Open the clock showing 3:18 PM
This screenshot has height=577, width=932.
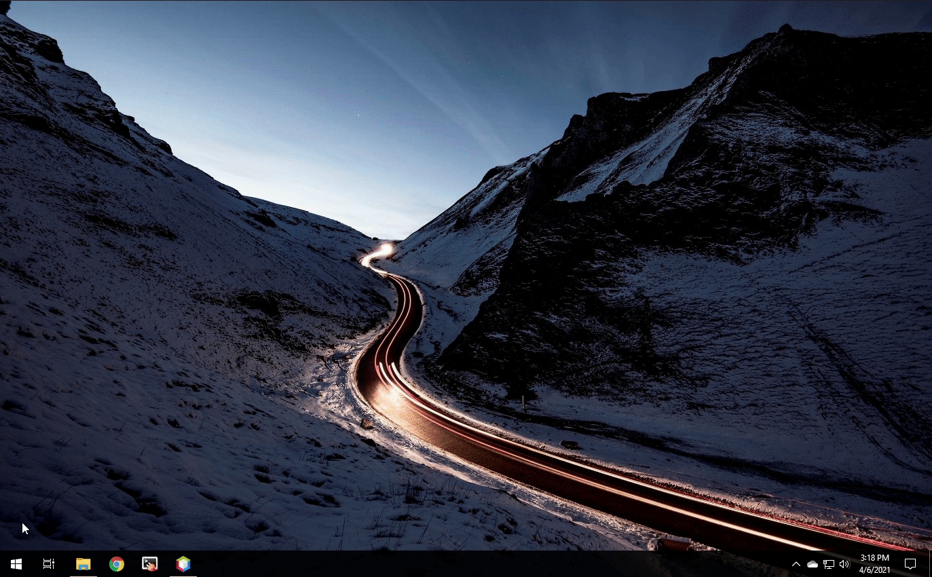tap(874, 558)
